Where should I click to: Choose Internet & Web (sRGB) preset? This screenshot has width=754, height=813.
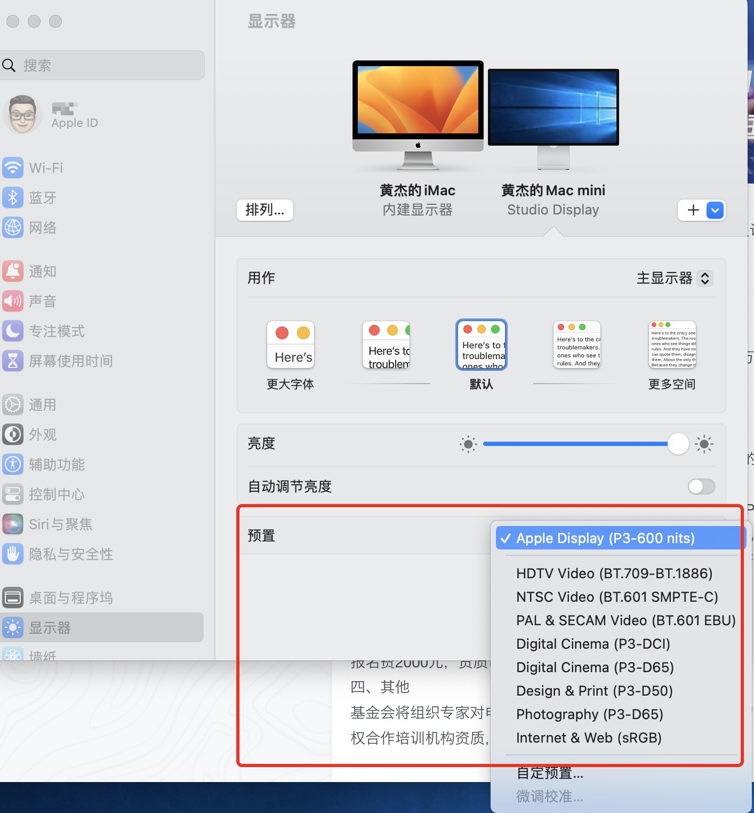coord(589,738)
